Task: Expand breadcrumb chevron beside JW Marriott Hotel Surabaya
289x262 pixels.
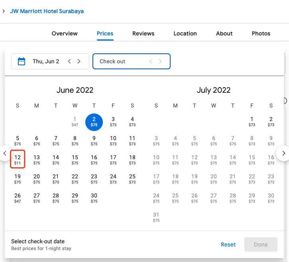Action: (x=4, y=11)
